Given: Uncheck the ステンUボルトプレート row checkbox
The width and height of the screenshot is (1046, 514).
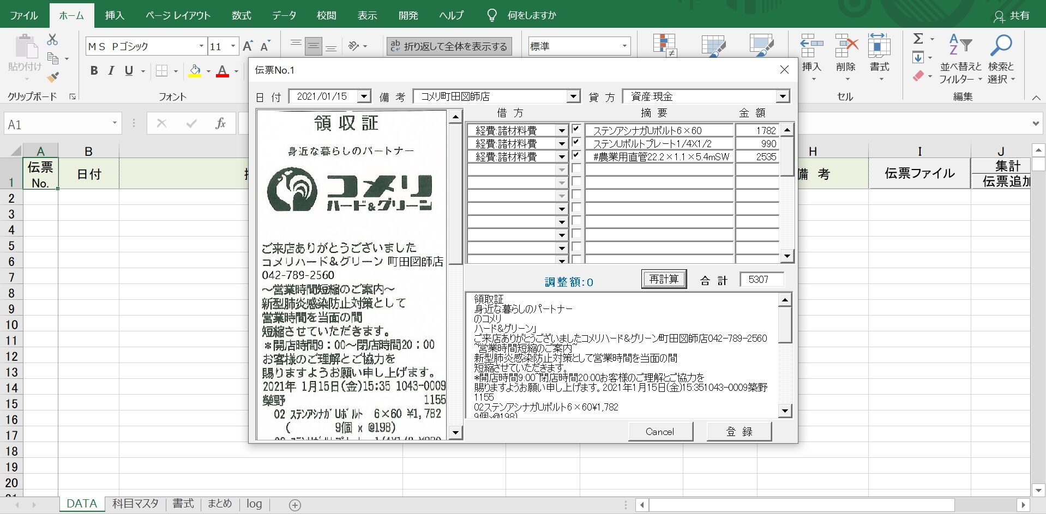Looking at the screenshot, I should [576, 143].
